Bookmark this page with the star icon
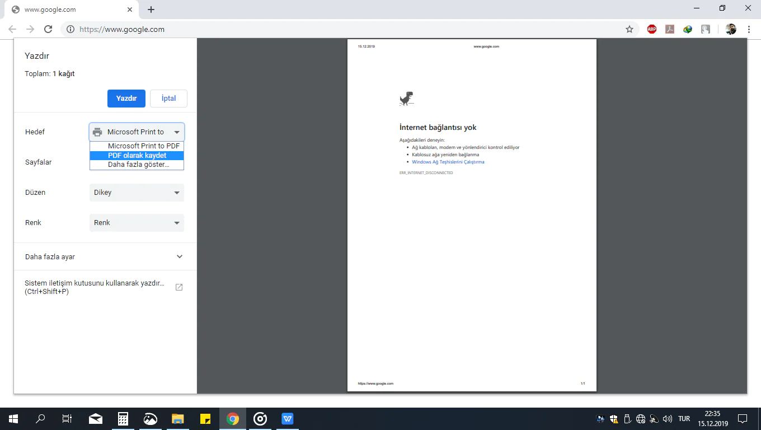761x430 pixels. 630,29
